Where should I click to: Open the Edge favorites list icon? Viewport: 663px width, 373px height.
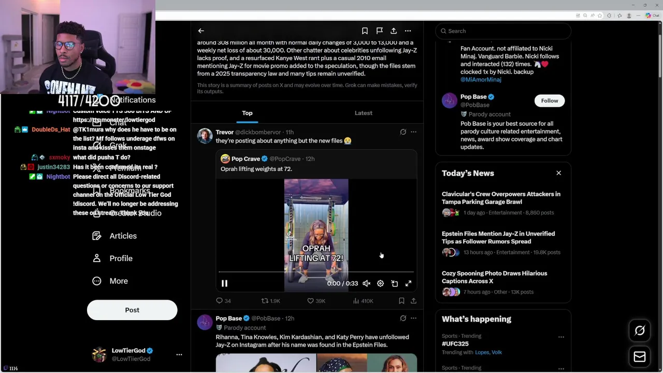pos(619,16)
